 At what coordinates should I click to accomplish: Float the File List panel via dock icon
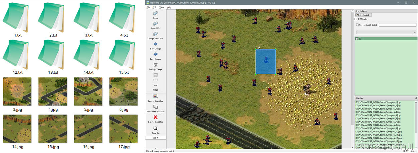(x=416, y=98)
